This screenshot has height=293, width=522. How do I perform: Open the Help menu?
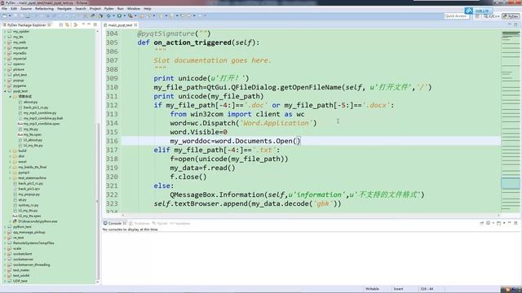[147, 9]
